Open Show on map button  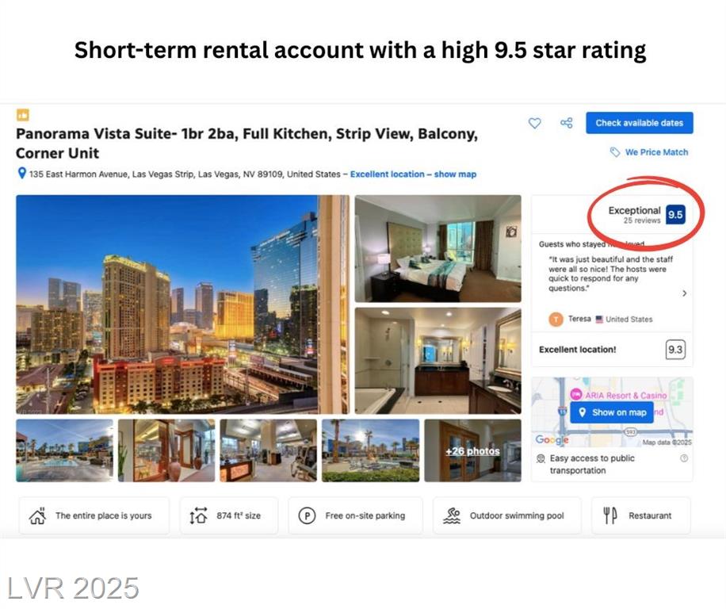point(612,412)
